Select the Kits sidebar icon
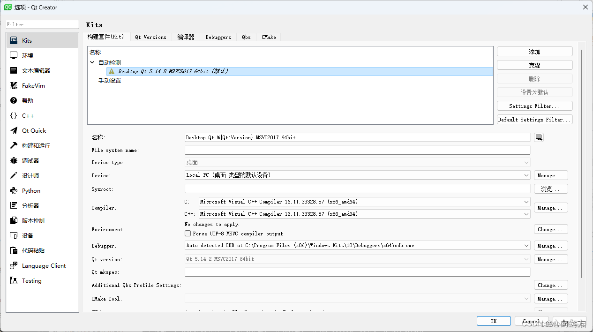The width and height of the screenshot is (593, 332). pyautogui.click(x=14, y=40)
